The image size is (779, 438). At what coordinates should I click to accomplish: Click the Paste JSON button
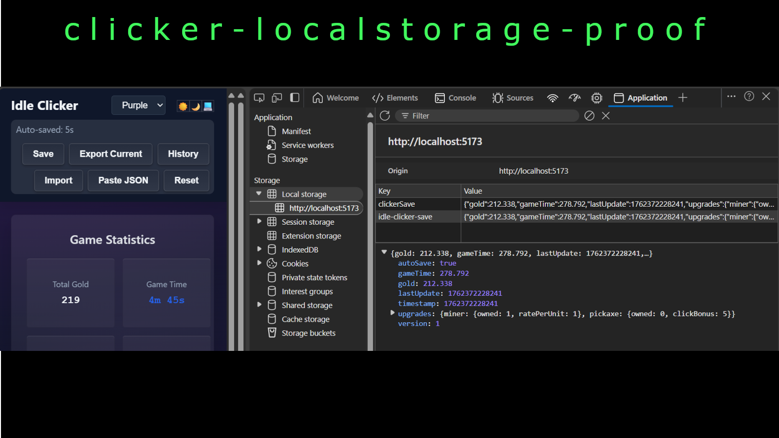tap(123, 181)
